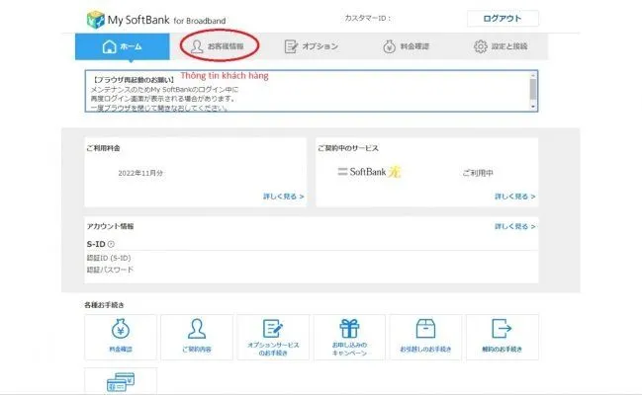Click the カスタマーID label in header
This screenshot has height=395, width=642.
(x=368, y=18)
